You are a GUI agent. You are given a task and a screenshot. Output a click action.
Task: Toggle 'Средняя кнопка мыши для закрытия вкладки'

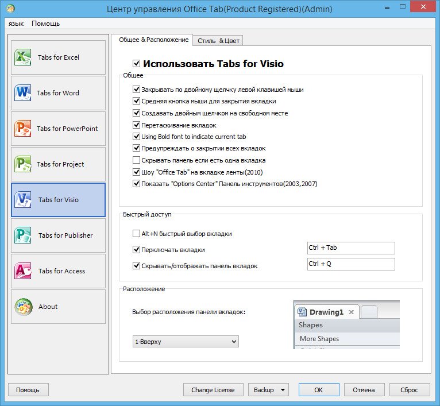[136, 101]
